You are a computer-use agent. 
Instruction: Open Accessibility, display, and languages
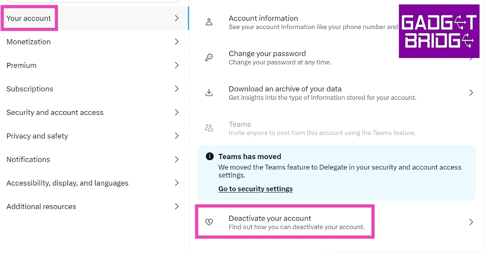point(67,183)
